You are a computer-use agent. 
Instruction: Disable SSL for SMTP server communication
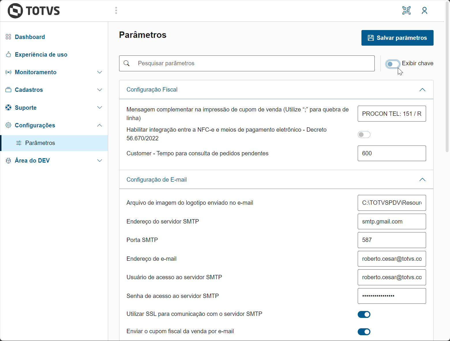tap(364, 314)
